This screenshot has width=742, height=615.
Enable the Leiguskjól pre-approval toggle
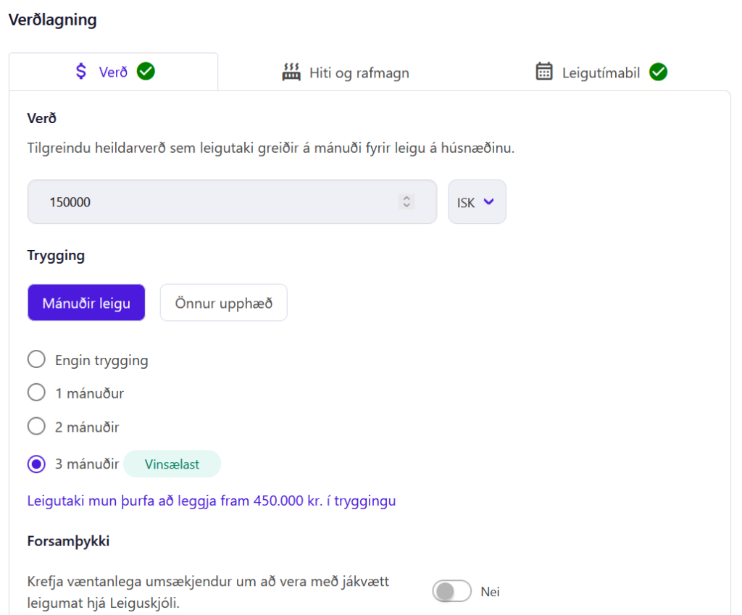pyautogui.click(x=451, y=592)
